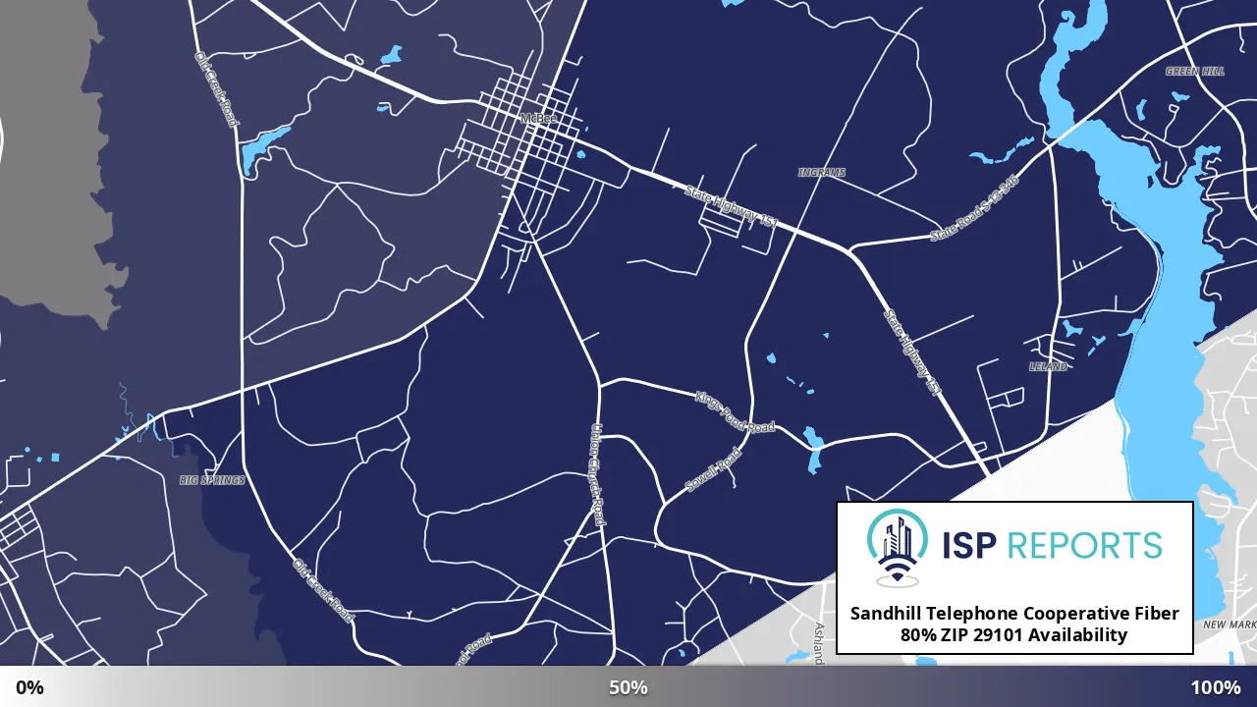Click the "Sowell Road" label
The height and width of the screenshot is (707, 1257).
pyautogui.click(x=712, y=470)
